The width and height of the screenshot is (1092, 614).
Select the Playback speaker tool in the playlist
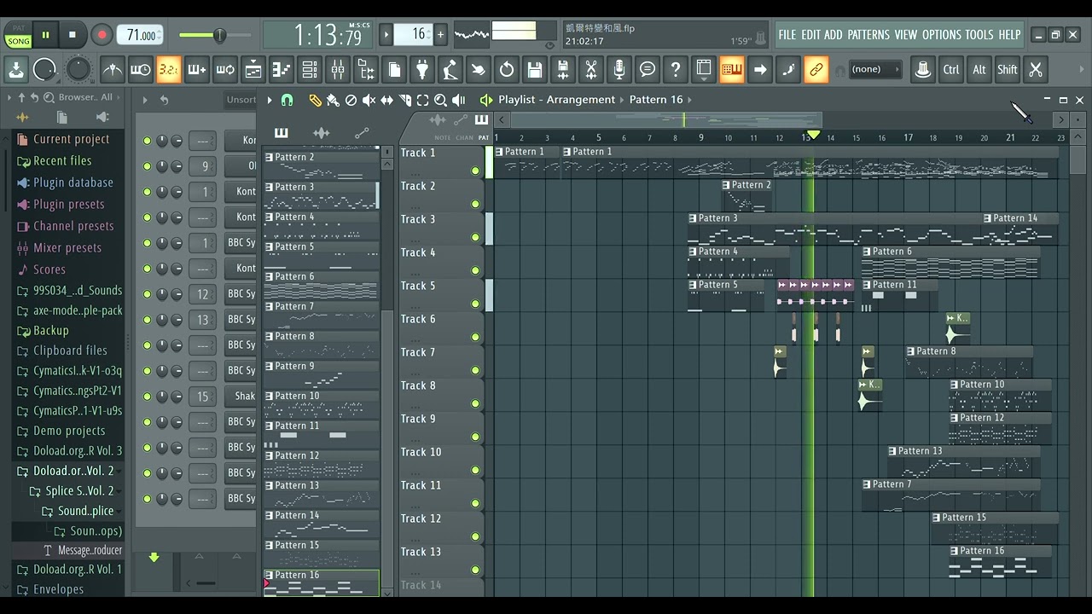pos(459,101)
